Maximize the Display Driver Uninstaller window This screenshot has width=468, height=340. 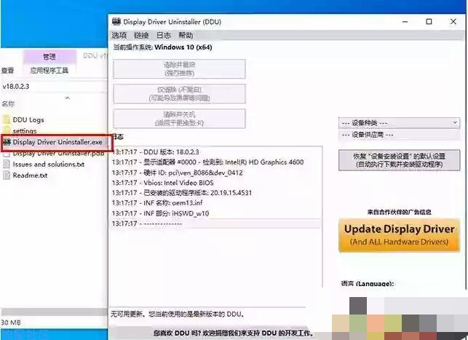(429, 22)
